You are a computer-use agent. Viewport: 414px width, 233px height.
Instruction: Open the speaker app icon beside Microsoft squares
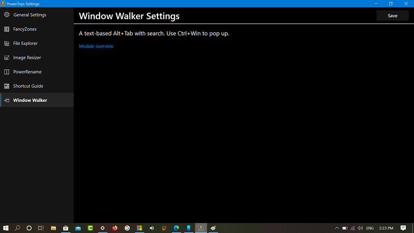[x=152, y=228]
